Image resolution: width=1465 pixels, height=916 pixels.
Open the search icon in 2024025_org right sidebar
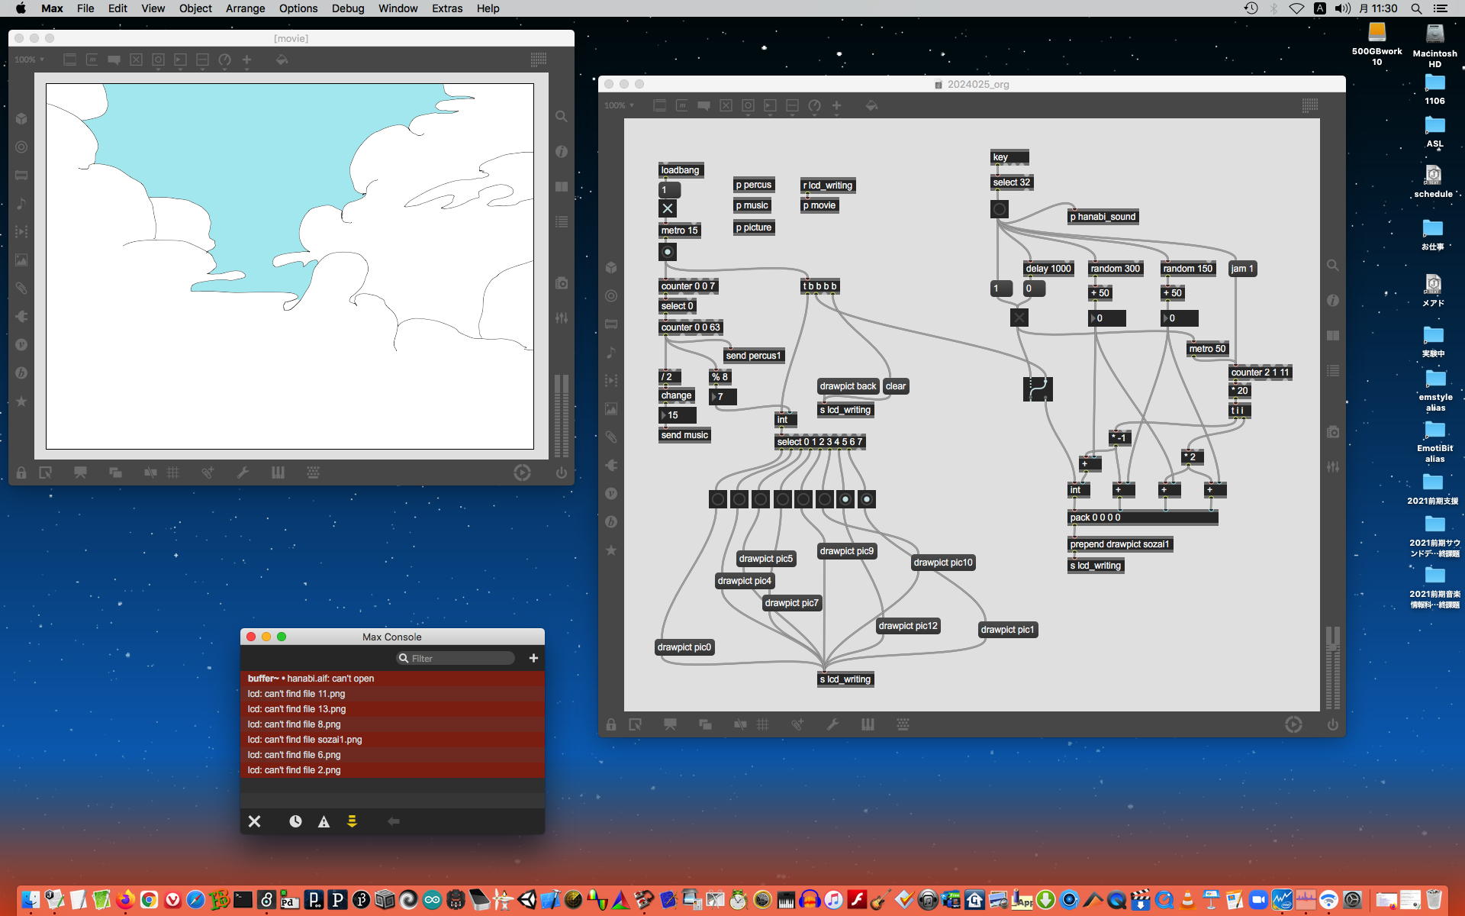(x=1332, y=266)
